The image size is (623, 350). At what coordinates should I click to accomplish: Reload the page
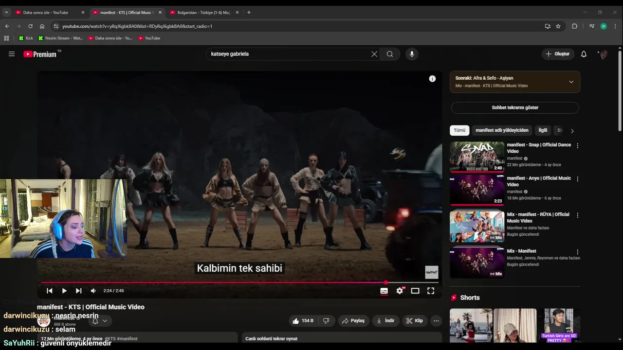click(x=30, y=26)
